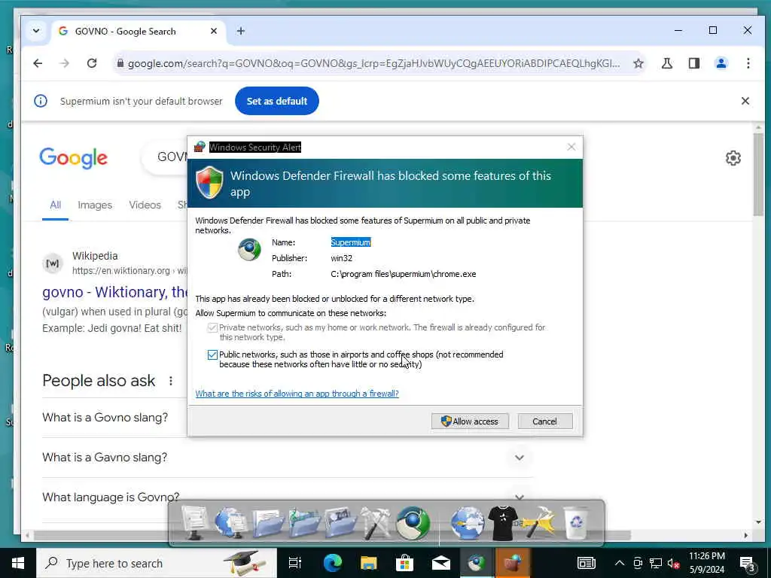Switch to Videos search tab
The width and height of the screenshot is (771, 578).
tap(145, 205)
